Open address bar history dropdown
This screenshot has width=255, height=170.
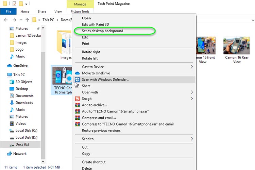point(253,20)
